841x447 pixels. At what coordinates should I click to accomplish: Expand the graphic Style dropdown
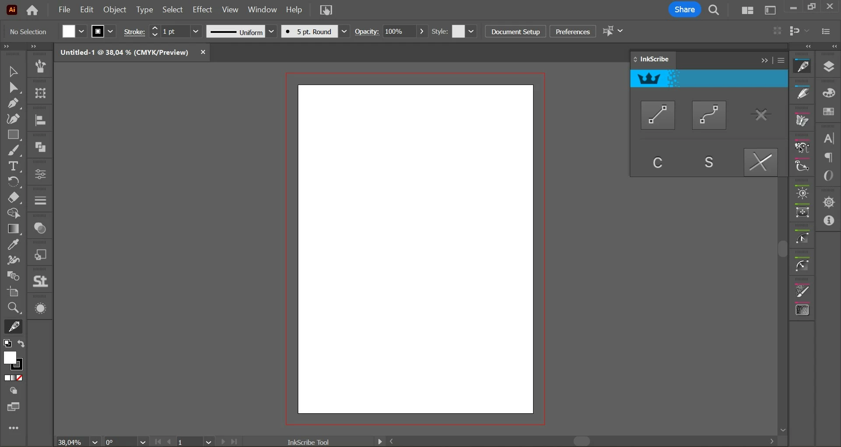point(471,32)
